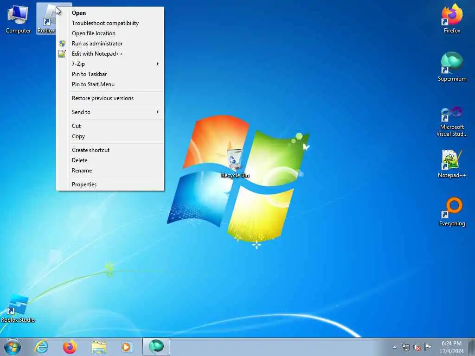The image size is (475, 356).
Task: Select the Roblox desktop shortcut
Action: 46,19
